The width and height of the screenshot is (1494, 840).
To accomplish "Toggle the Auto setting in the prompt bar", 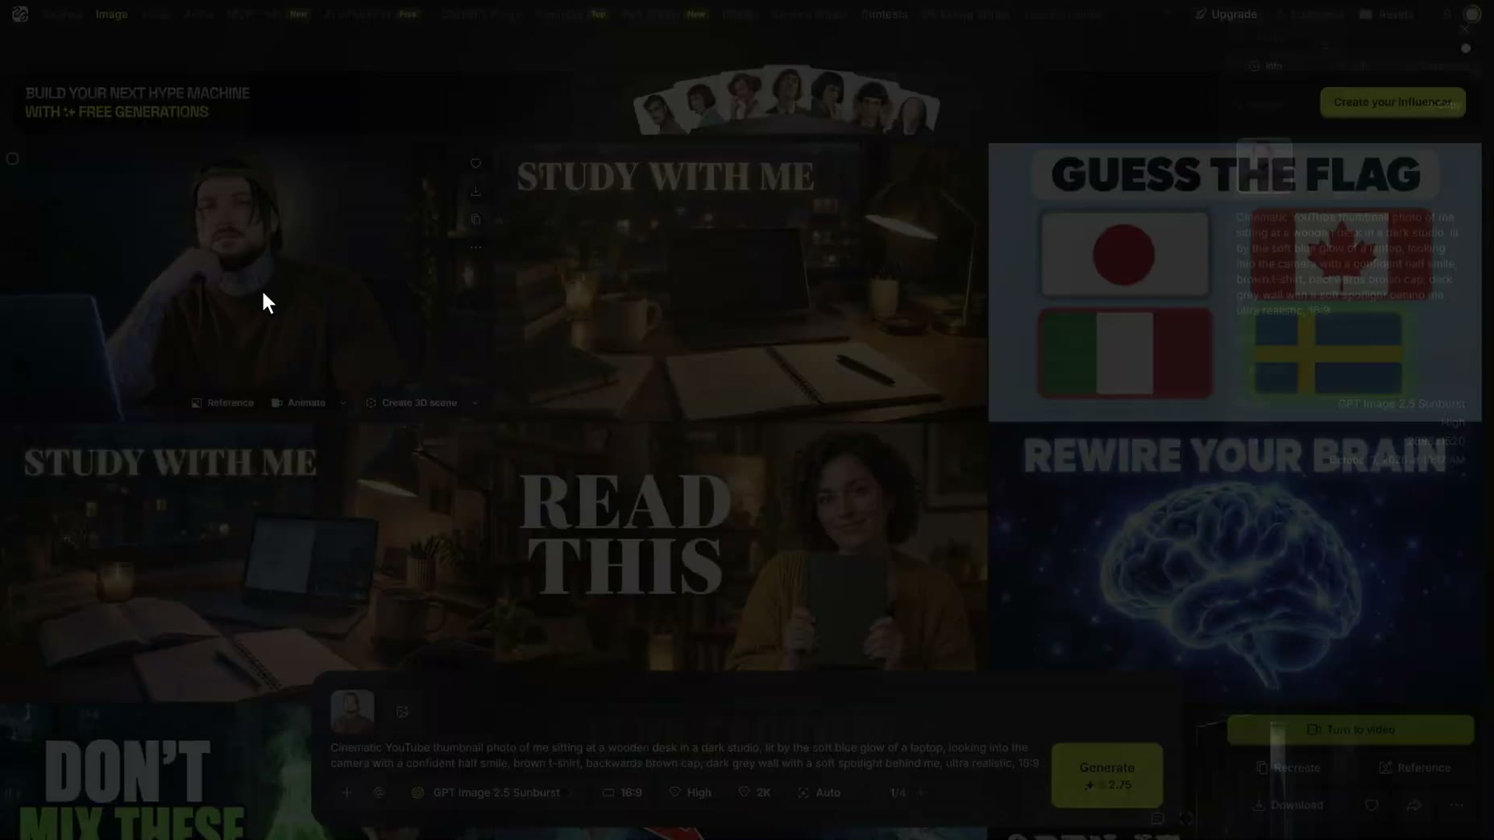I will [820, 792].
